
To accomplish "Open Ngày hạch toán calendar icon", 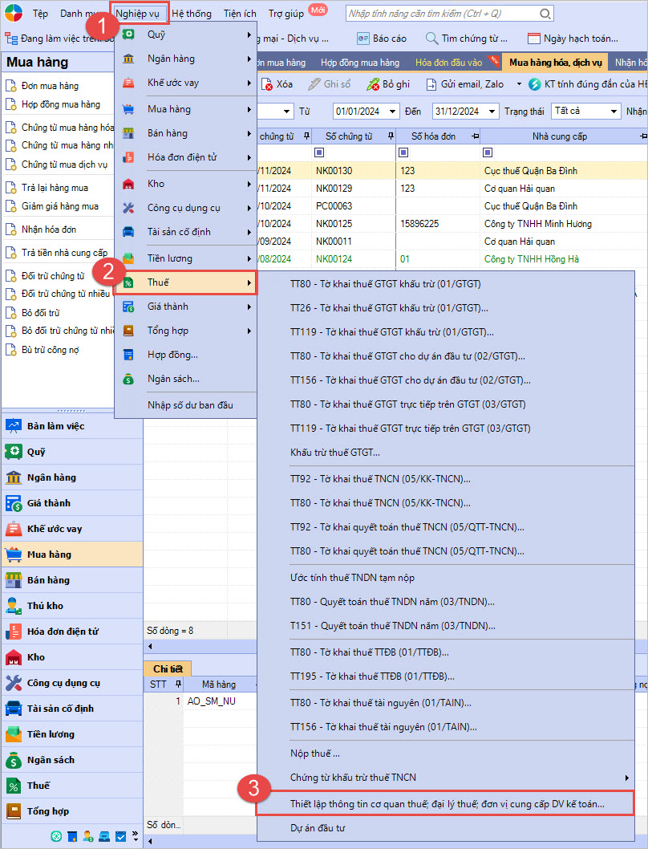I will 534,39.
